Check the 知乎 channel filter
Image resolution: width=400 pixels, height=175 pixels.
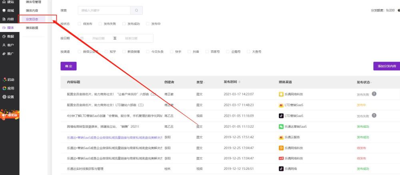(x=106, y=52)
